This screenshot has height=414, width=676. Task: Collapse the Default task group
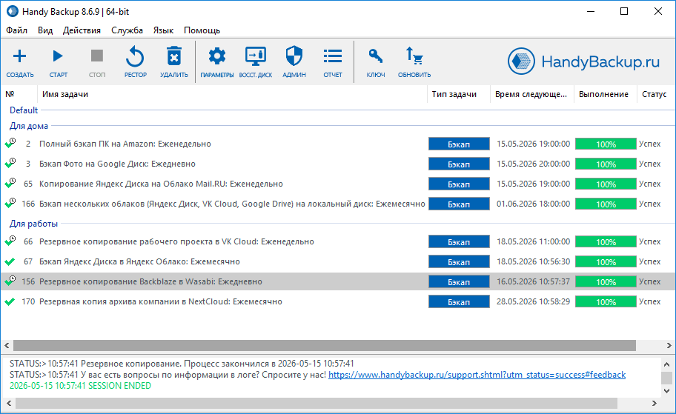coord(24,110)
